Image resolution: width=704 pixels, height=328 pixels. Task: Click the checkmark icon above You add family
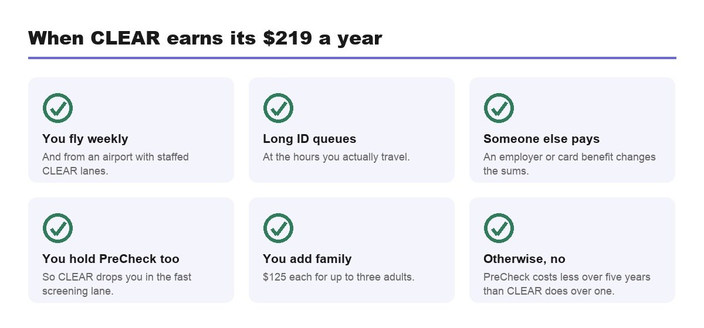pyautogui.click(x=278, y=228)
